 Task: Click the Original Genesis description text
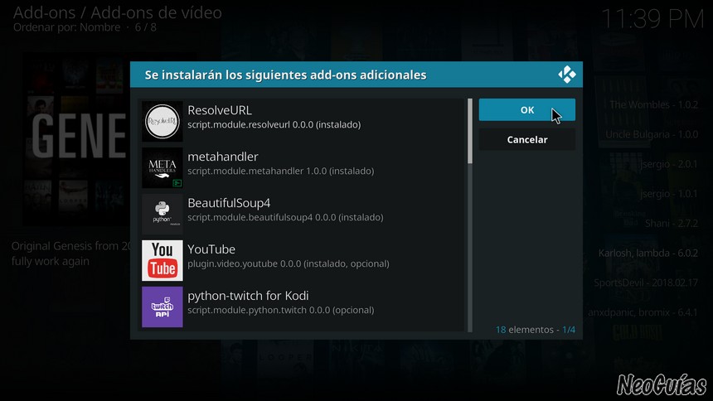coord(70,254)
